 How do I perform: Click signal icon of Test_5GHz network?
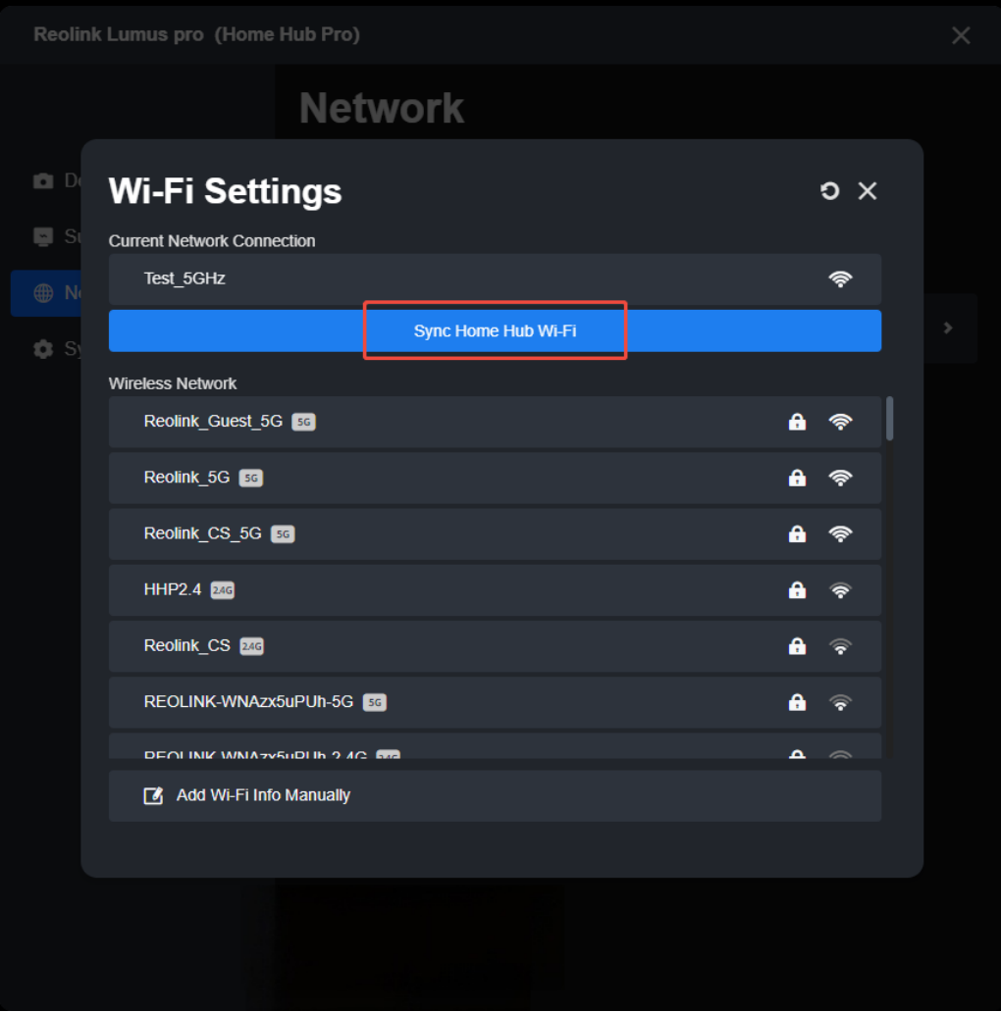840,278
